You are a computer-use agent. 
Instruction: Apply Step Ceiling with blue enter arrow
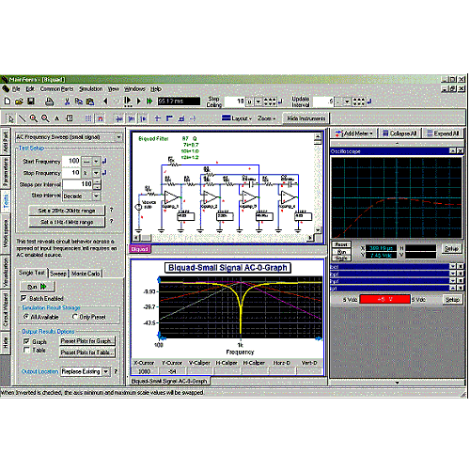click(280, 102)
